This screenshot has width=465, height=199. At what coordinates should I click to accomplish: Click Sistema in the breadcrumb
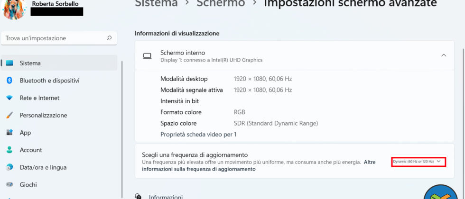(156, 4)
